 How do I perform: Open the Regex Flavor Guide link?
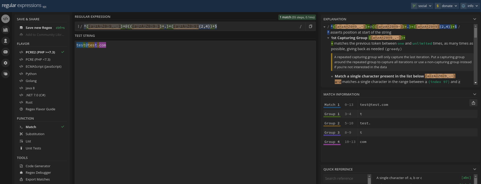point(40,109)
